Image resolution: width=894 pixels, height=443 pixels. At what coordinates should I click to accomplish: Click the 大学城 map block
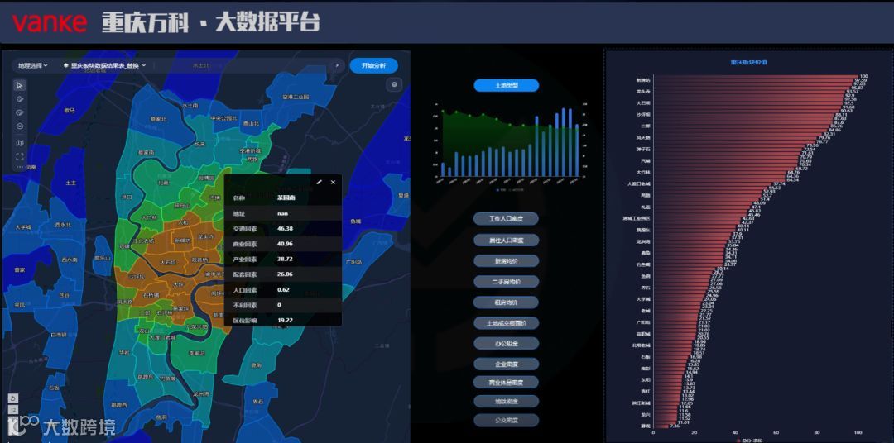click(x=25, y=227)
